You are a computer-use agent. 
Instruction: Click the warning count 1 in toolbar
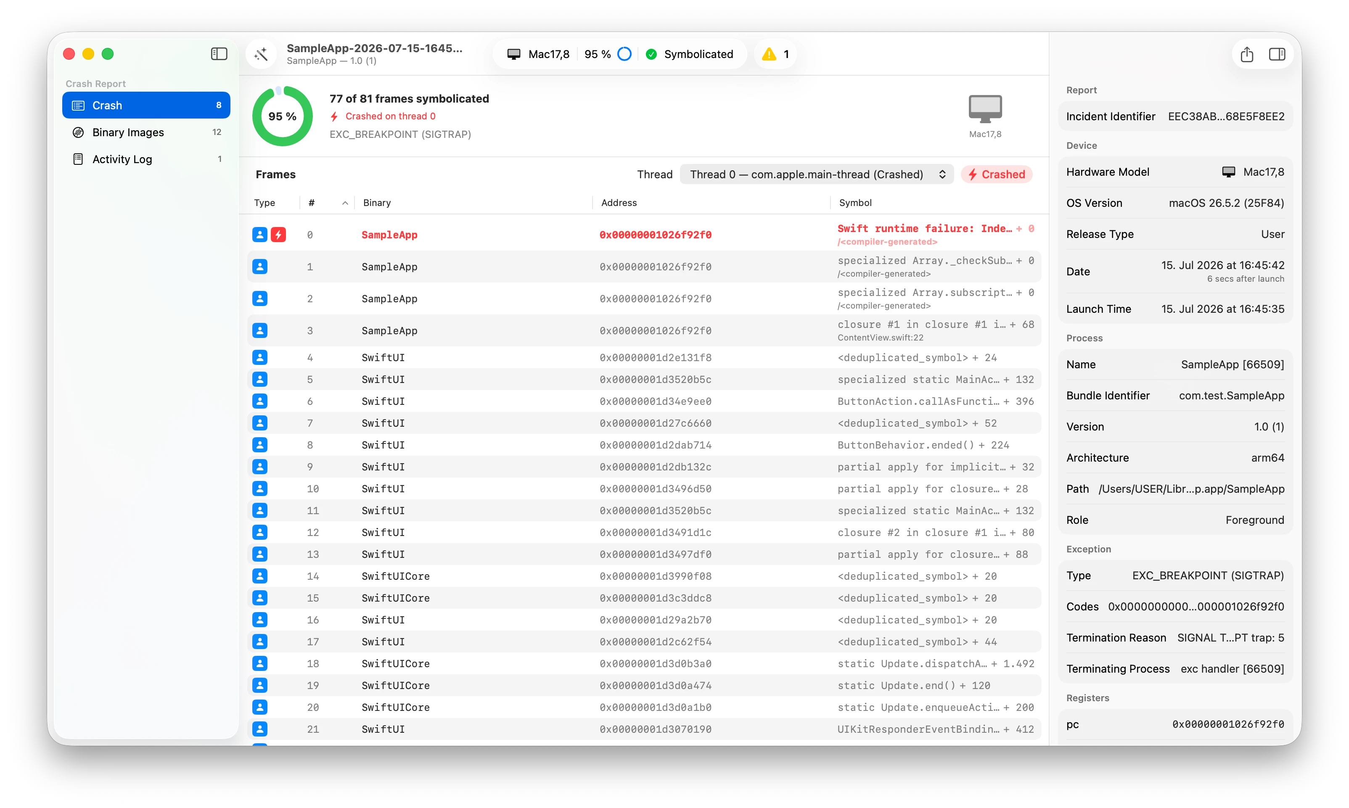786,54
